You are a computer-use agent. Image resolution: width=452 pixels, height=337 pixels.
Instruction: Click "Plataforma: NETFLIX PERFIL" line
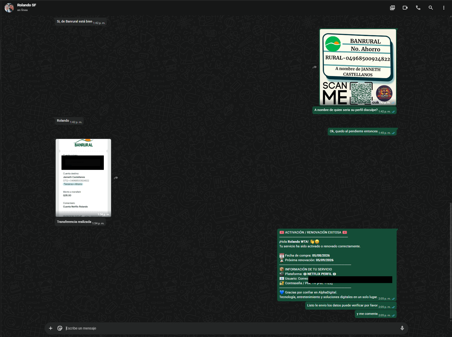coord(308,274)
